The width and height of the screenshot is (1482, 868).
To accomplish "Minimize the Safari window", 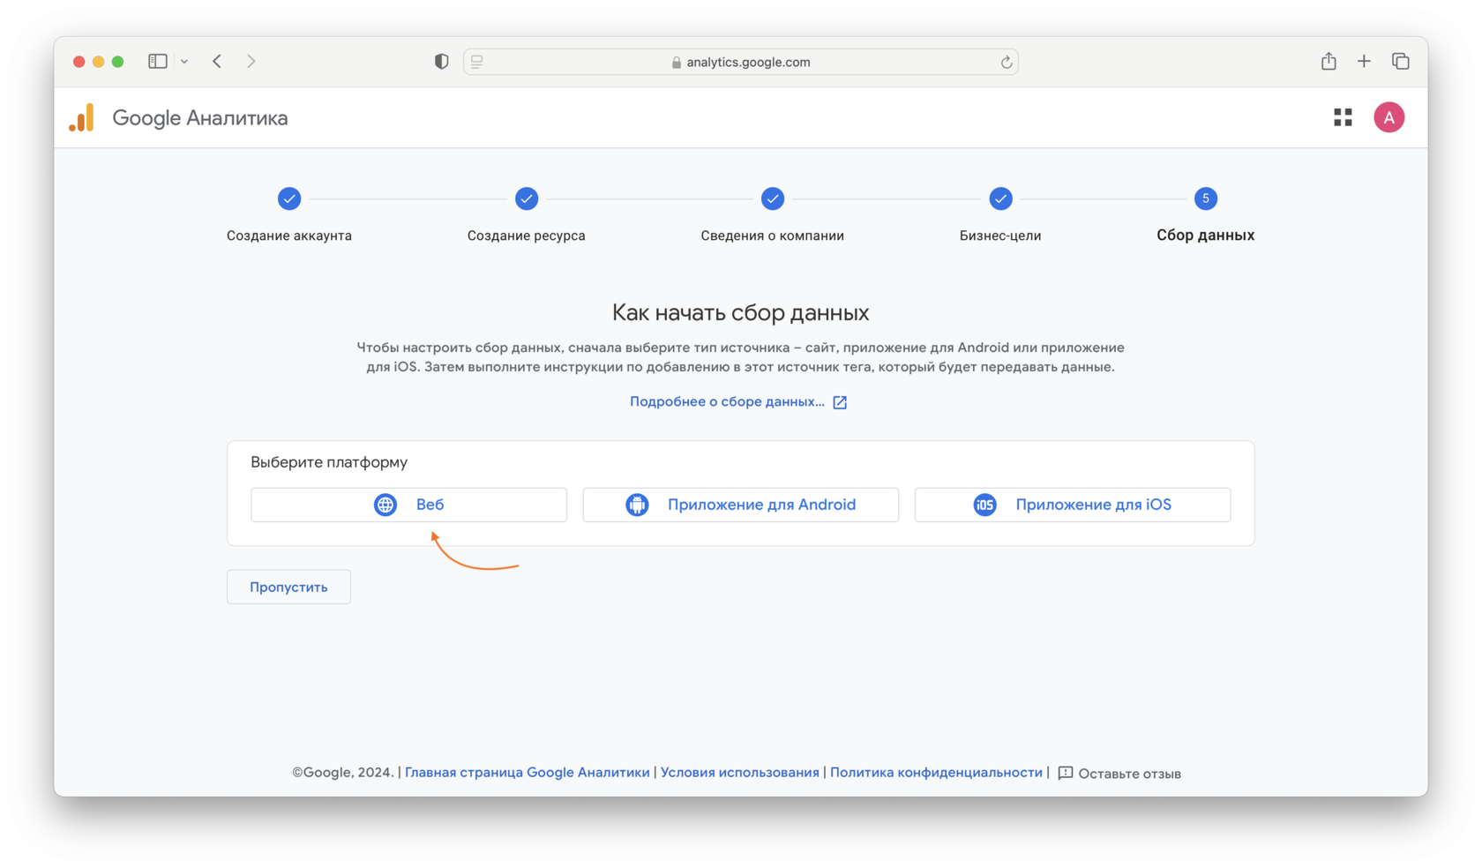I will click(x=98, y=62).
